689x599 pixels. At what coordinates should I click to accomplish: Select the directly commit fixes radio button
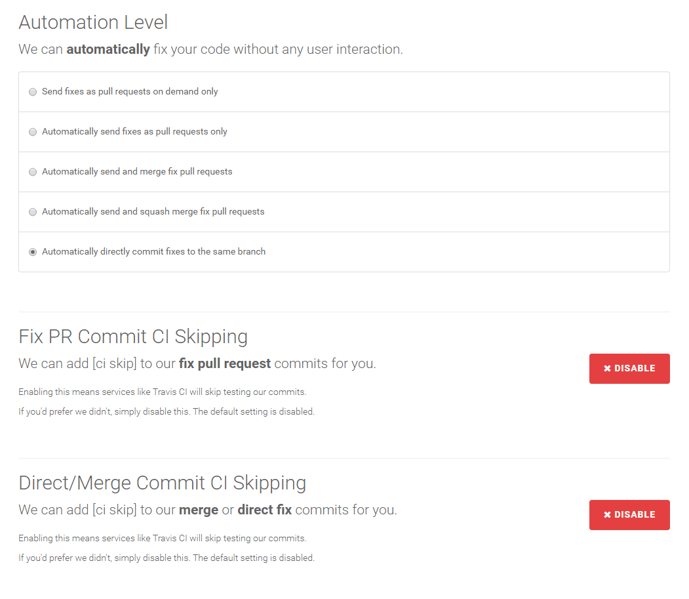(33, 252)
